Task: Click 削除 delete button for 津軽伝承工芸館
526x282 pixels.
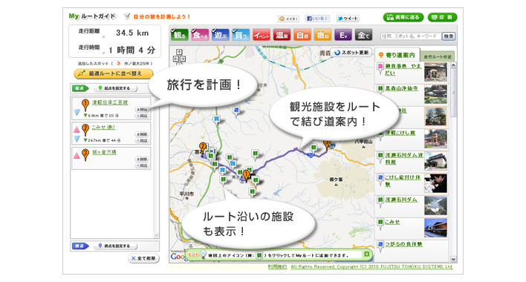Action: click(x=142, y=110)
